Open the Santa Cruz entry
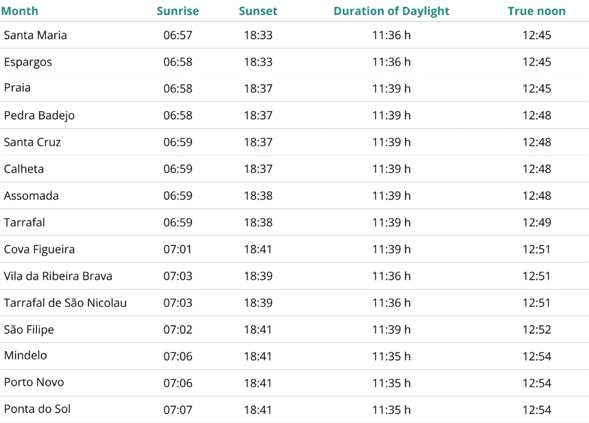589x423 pixels. click(32, 142)
